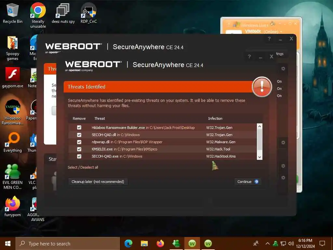Open File Explorer from the taskbar
333x250 pixels.
click(144, 243)
